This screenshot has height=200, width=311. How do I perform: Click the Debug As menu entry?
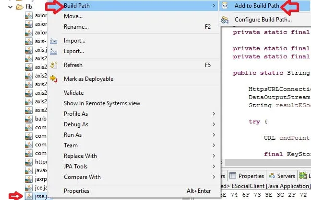76,124
